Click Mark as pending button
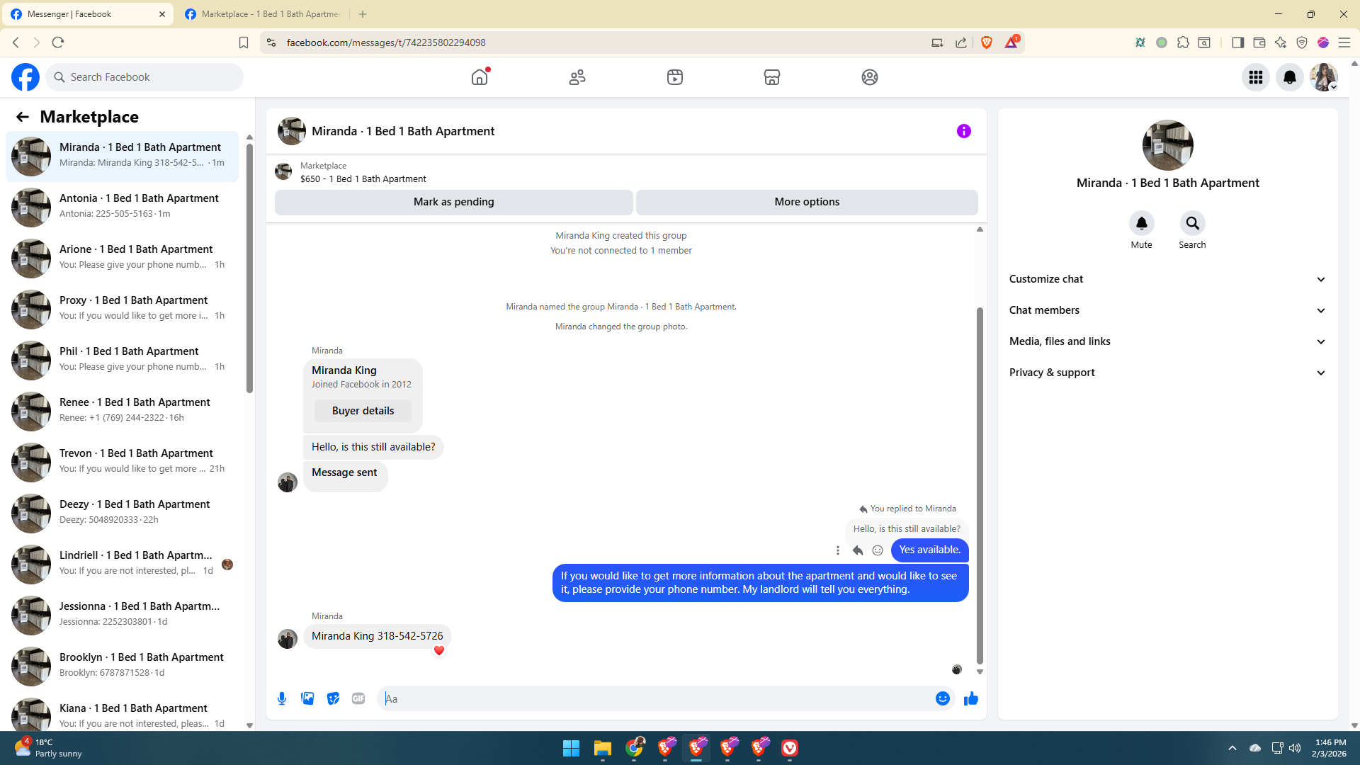This screenshot has height=765, width=1360. click(453, 202)
